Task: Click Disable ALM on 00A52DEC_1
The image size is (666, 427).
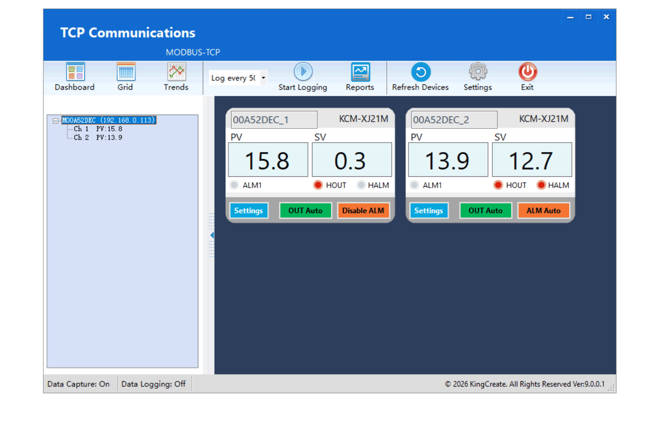Action: 364,210
